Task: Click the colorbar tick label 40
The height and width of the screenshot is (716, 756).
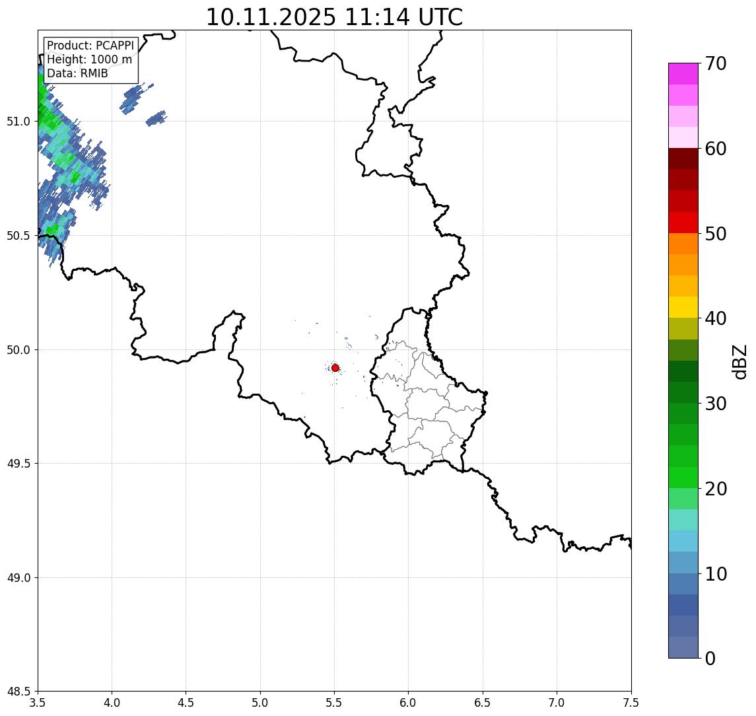Action: [x=716, y=318]
